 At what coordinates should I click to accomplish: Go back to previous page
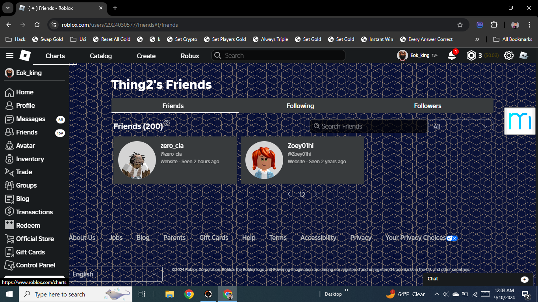tap(9, 25)
